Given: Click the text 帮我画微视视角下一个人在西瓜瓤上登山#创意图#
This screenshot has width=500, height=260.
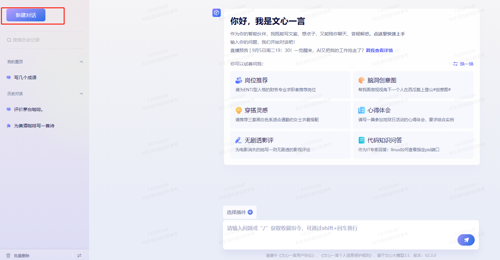Looking at the screenshot, I should click(405, 90).
